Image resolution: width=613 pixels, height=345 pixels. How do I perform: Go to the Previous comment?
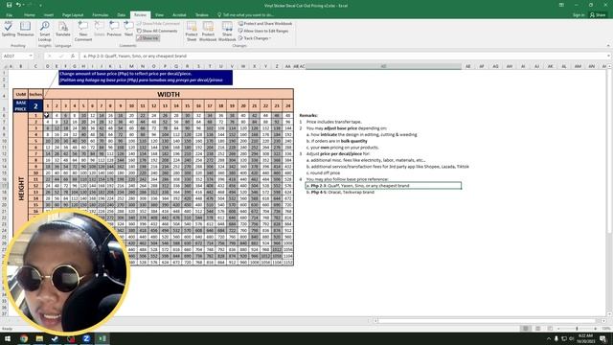114,30
